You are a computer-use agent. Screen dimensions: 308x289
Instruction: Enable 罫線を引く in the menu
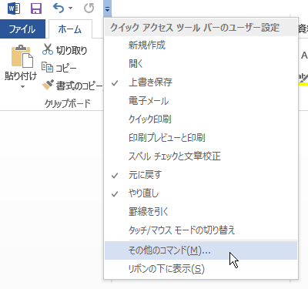[201, 212]
